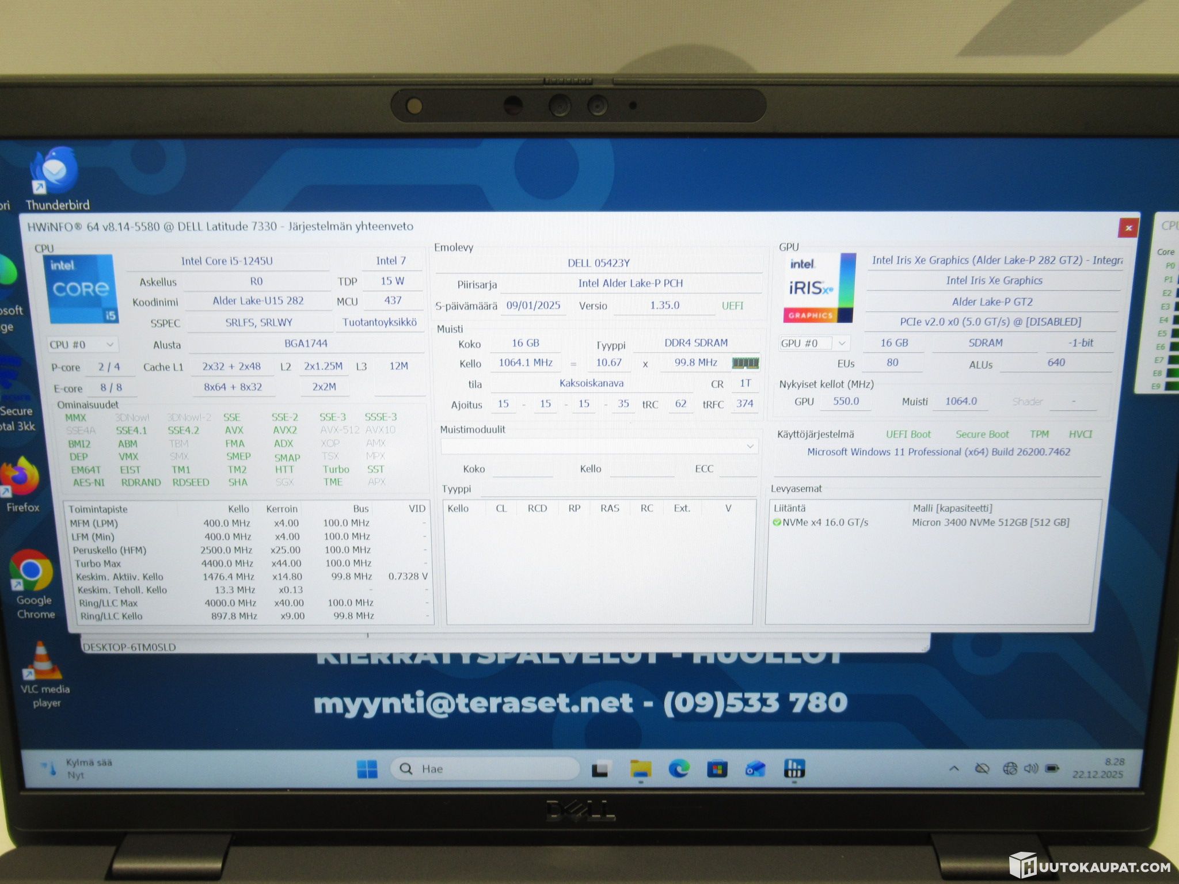Click the Hae taskbar search box
The height and width of the screenshot is (884, 1179).
coord(485,769)
